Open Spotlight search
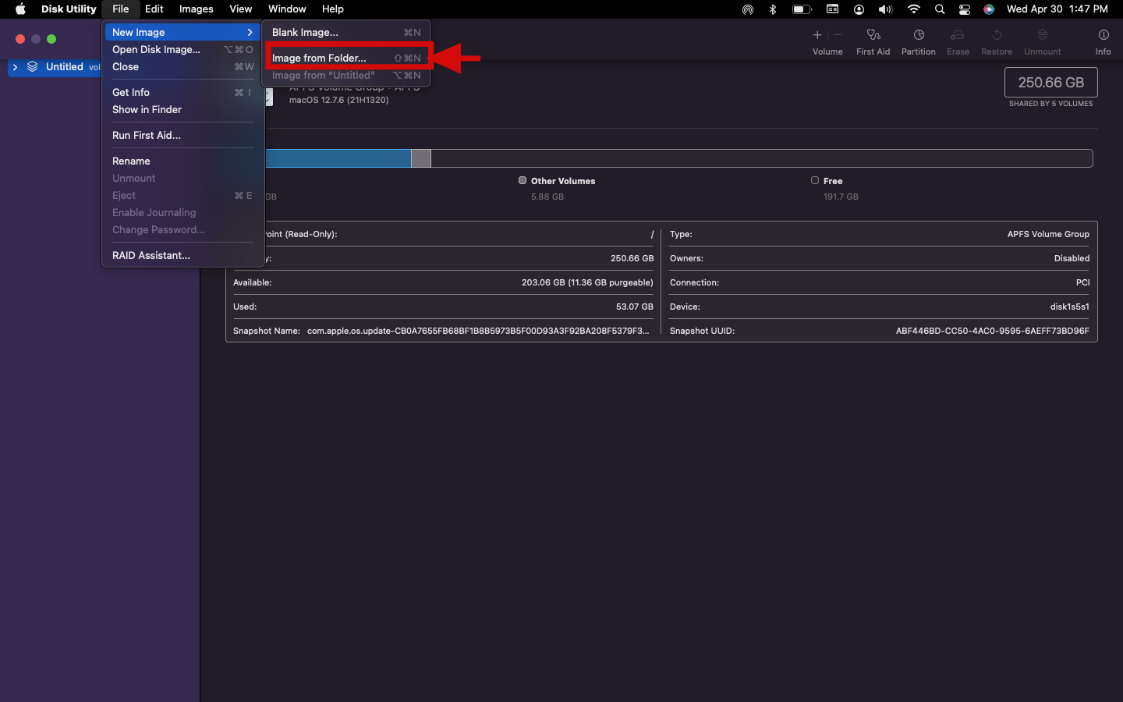Image resolution: width=1123 pixels, height=702 pixels. [x=940, y=9]
